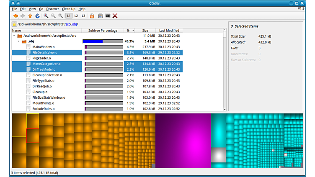Click the Move to Trash icon

click(x=92, y=16)
